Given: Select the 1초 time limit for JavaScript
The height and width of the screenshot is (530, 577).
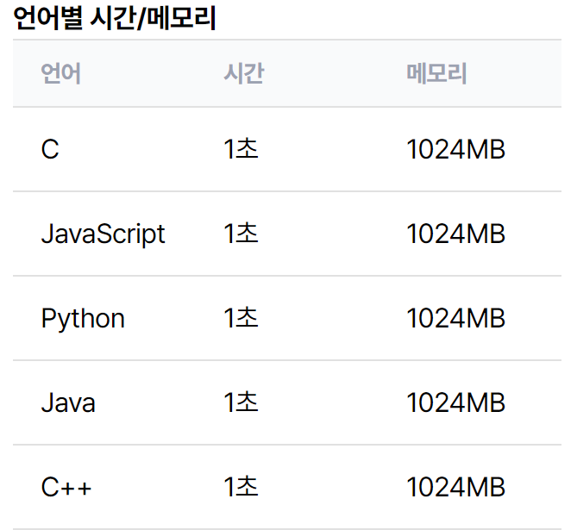Looking at the screenshot, I should (241, 234).
